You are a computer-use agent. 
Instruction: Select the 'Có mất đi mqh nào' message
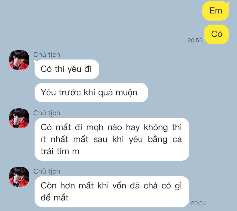pos(112,139)
